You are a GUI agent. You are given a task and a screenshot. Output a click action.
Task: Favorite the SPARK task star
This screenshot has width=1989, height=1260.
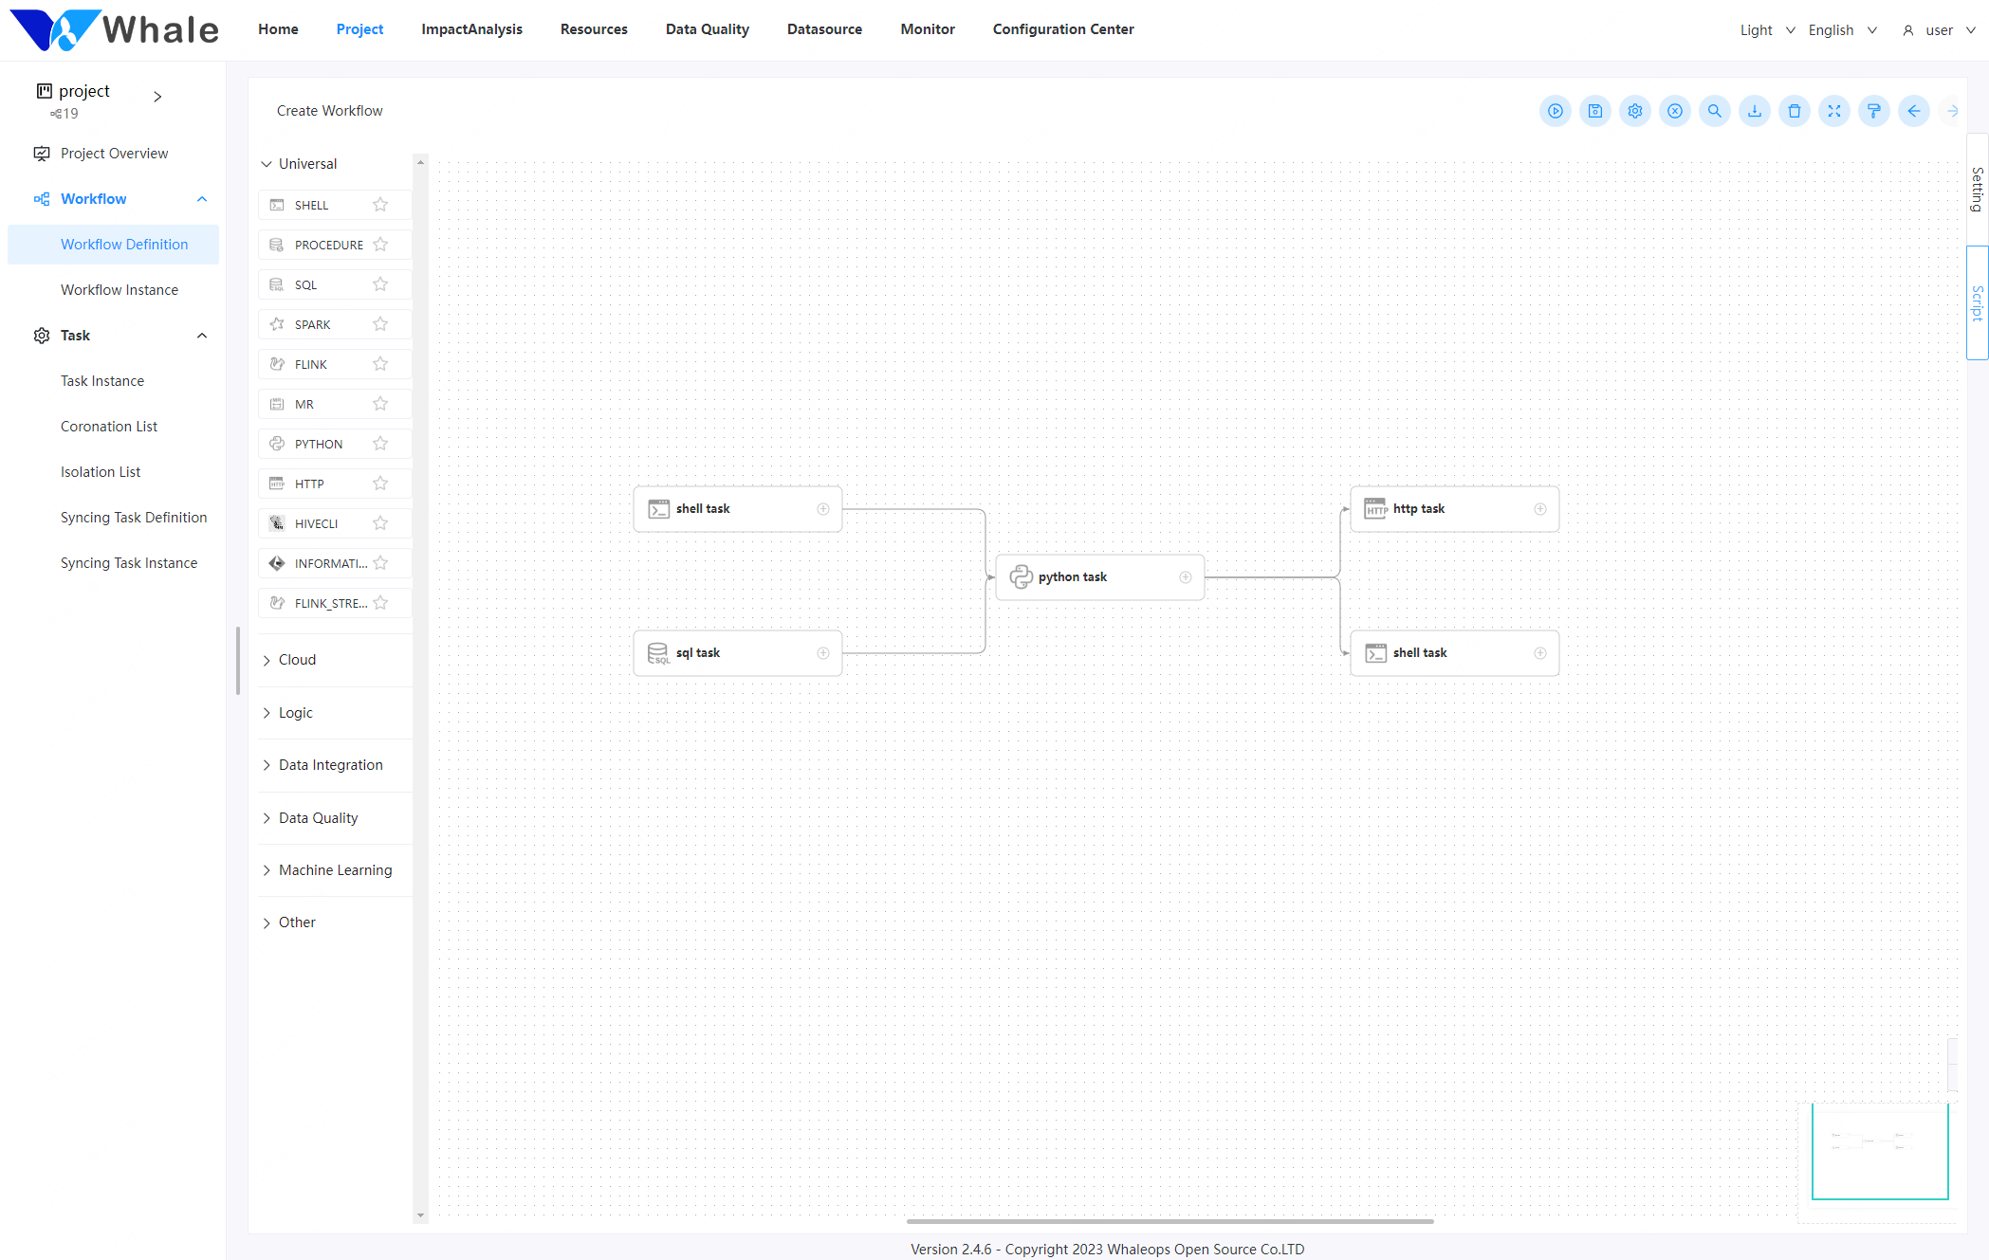[x=380, y=324]
